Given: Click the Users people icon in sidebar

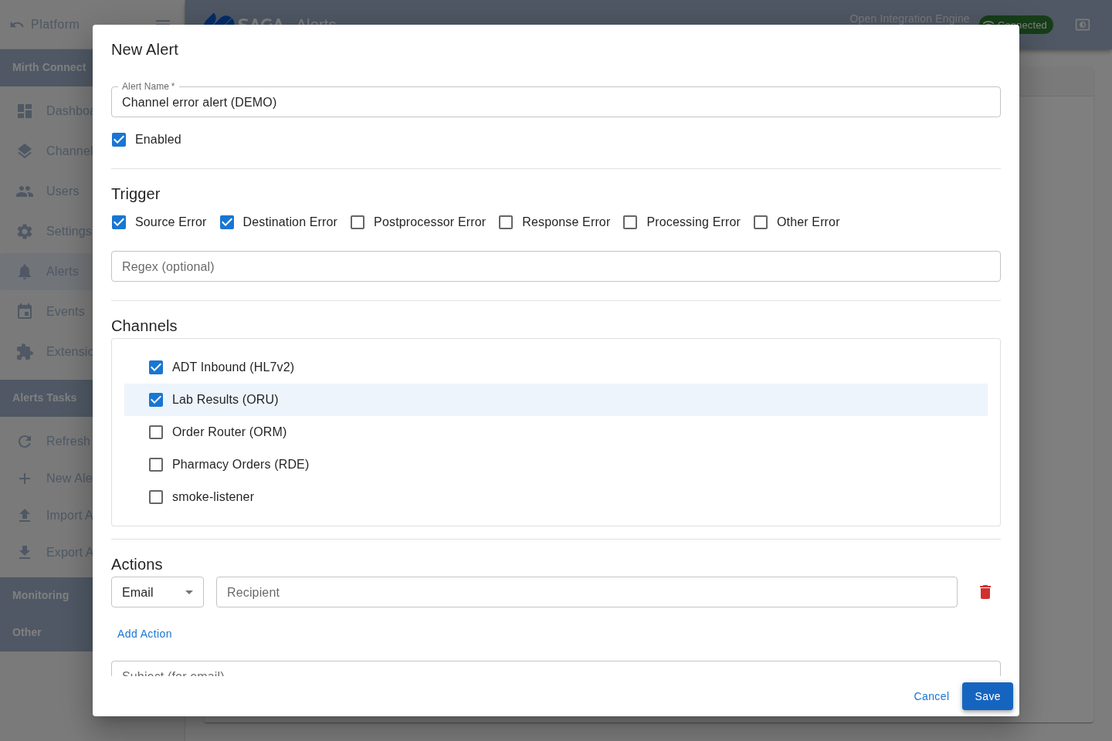Looking at the screenshot, I should (25, 191).
